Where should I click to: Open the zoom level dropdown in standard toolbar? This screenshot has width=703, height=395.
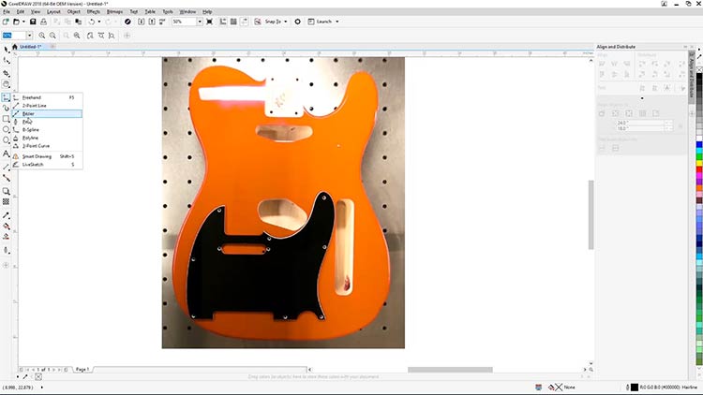pyautogui.click(x=200, y=22)
